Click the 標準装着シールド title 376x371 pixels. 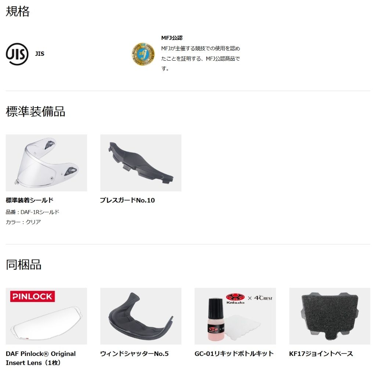pos(29,200)
